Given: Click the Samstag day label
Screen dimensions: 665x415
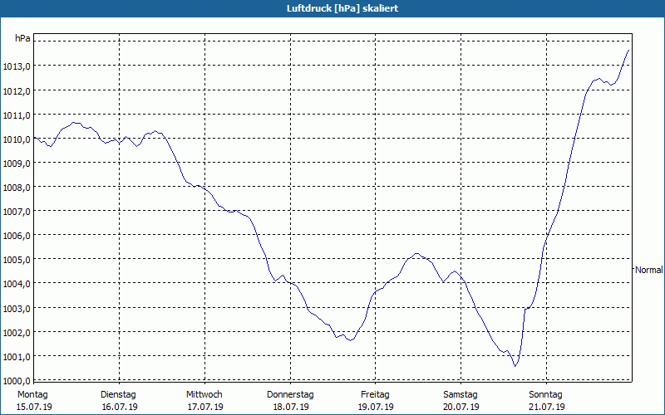Looking at the screenshot, I should click(461, 395).
